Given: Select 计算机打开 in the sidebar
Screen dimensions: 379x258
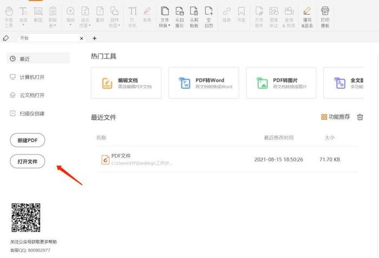Looking at the screenshot, I should tap(32, 77).
